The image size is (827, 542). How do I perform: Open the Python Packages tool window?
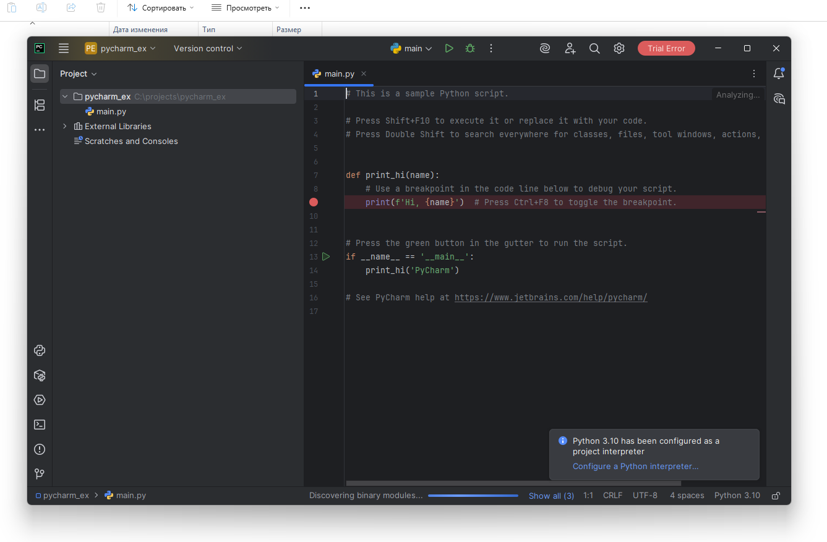pos(40,375)
